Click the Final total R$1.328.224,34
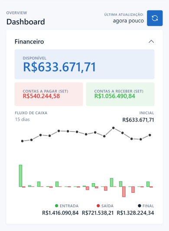Screen dimensions: 169x231 coord(135,213)
